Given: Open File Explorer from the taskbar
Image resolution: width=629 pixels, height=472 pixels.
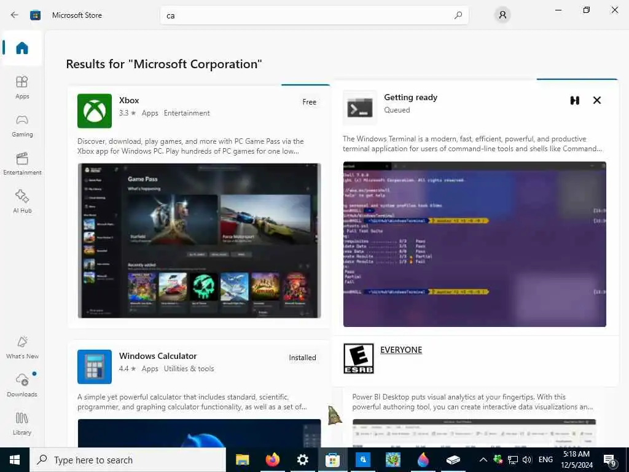Looking at the screenshot, I should [x=242, y=460].
